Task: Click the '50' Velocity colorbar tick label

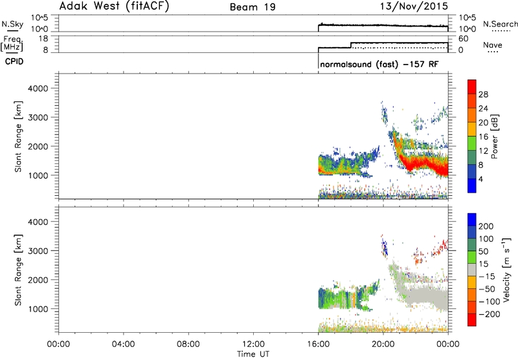Action: pyautogui.click(x=483, y=251)
